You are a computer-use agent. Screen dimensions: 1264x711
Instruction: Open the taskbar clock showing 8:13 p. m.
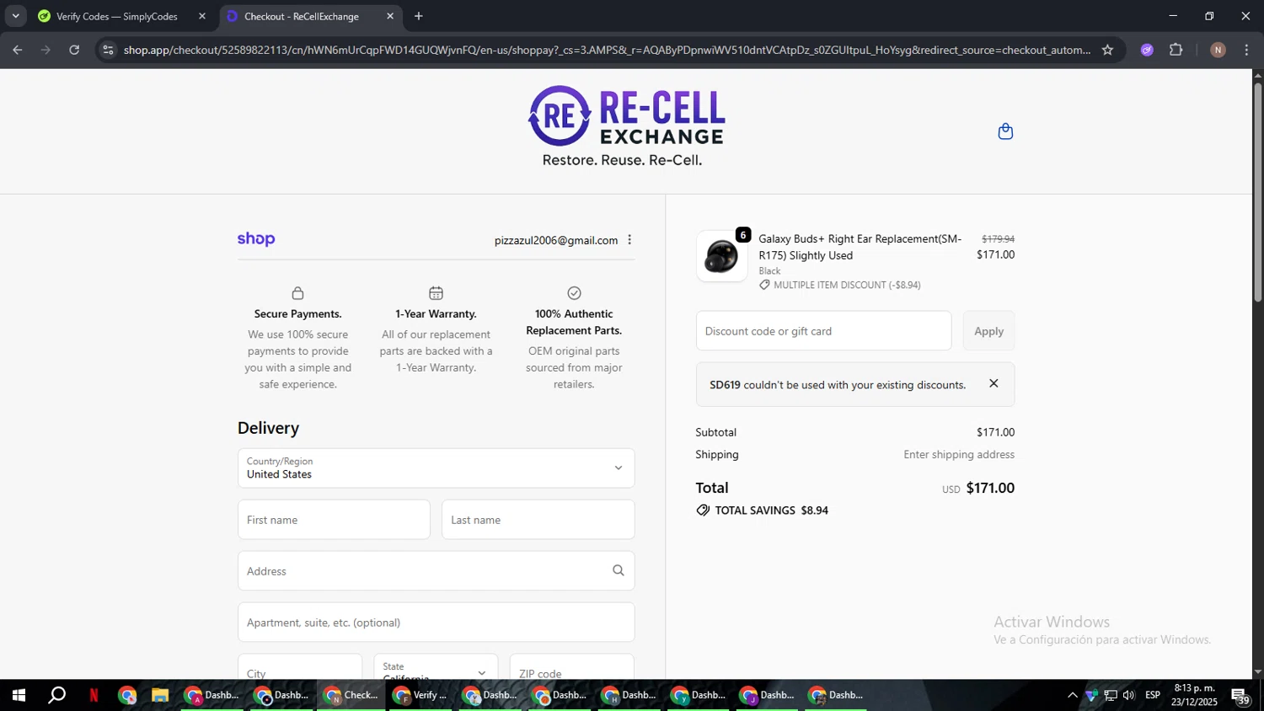[1194, 695]
